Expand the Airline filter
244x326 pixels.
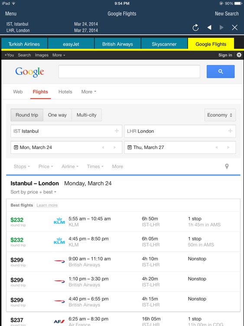pos(70,166)
